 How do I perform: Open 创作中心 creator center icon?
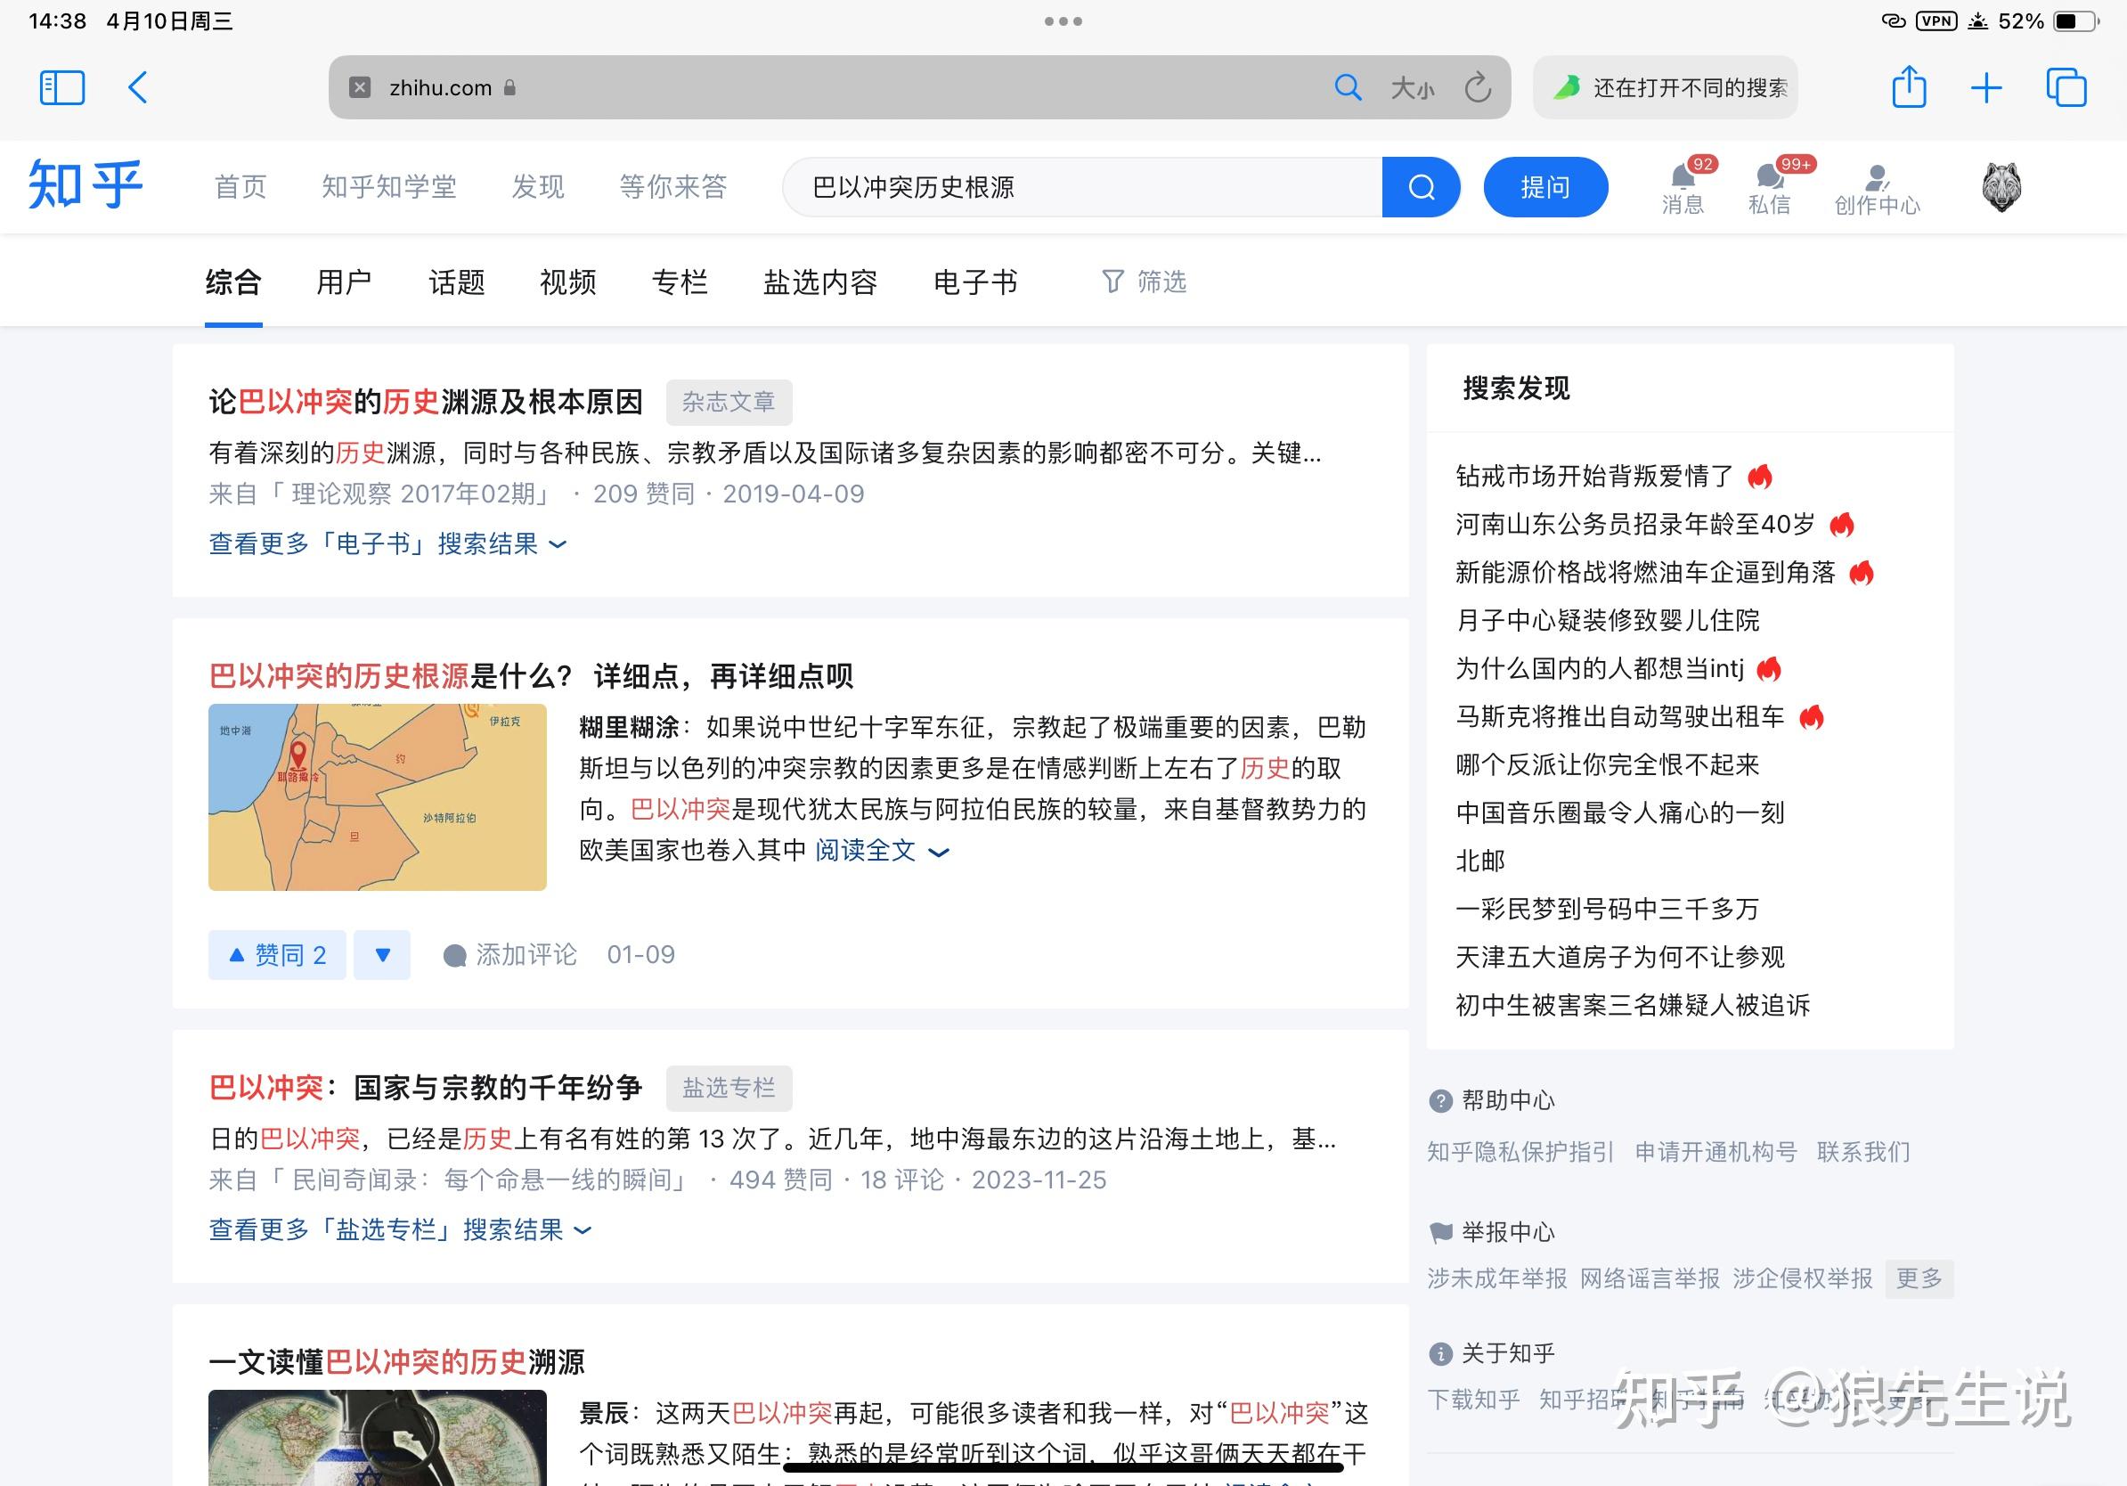pyautogui.click(x=1877, y=189)
